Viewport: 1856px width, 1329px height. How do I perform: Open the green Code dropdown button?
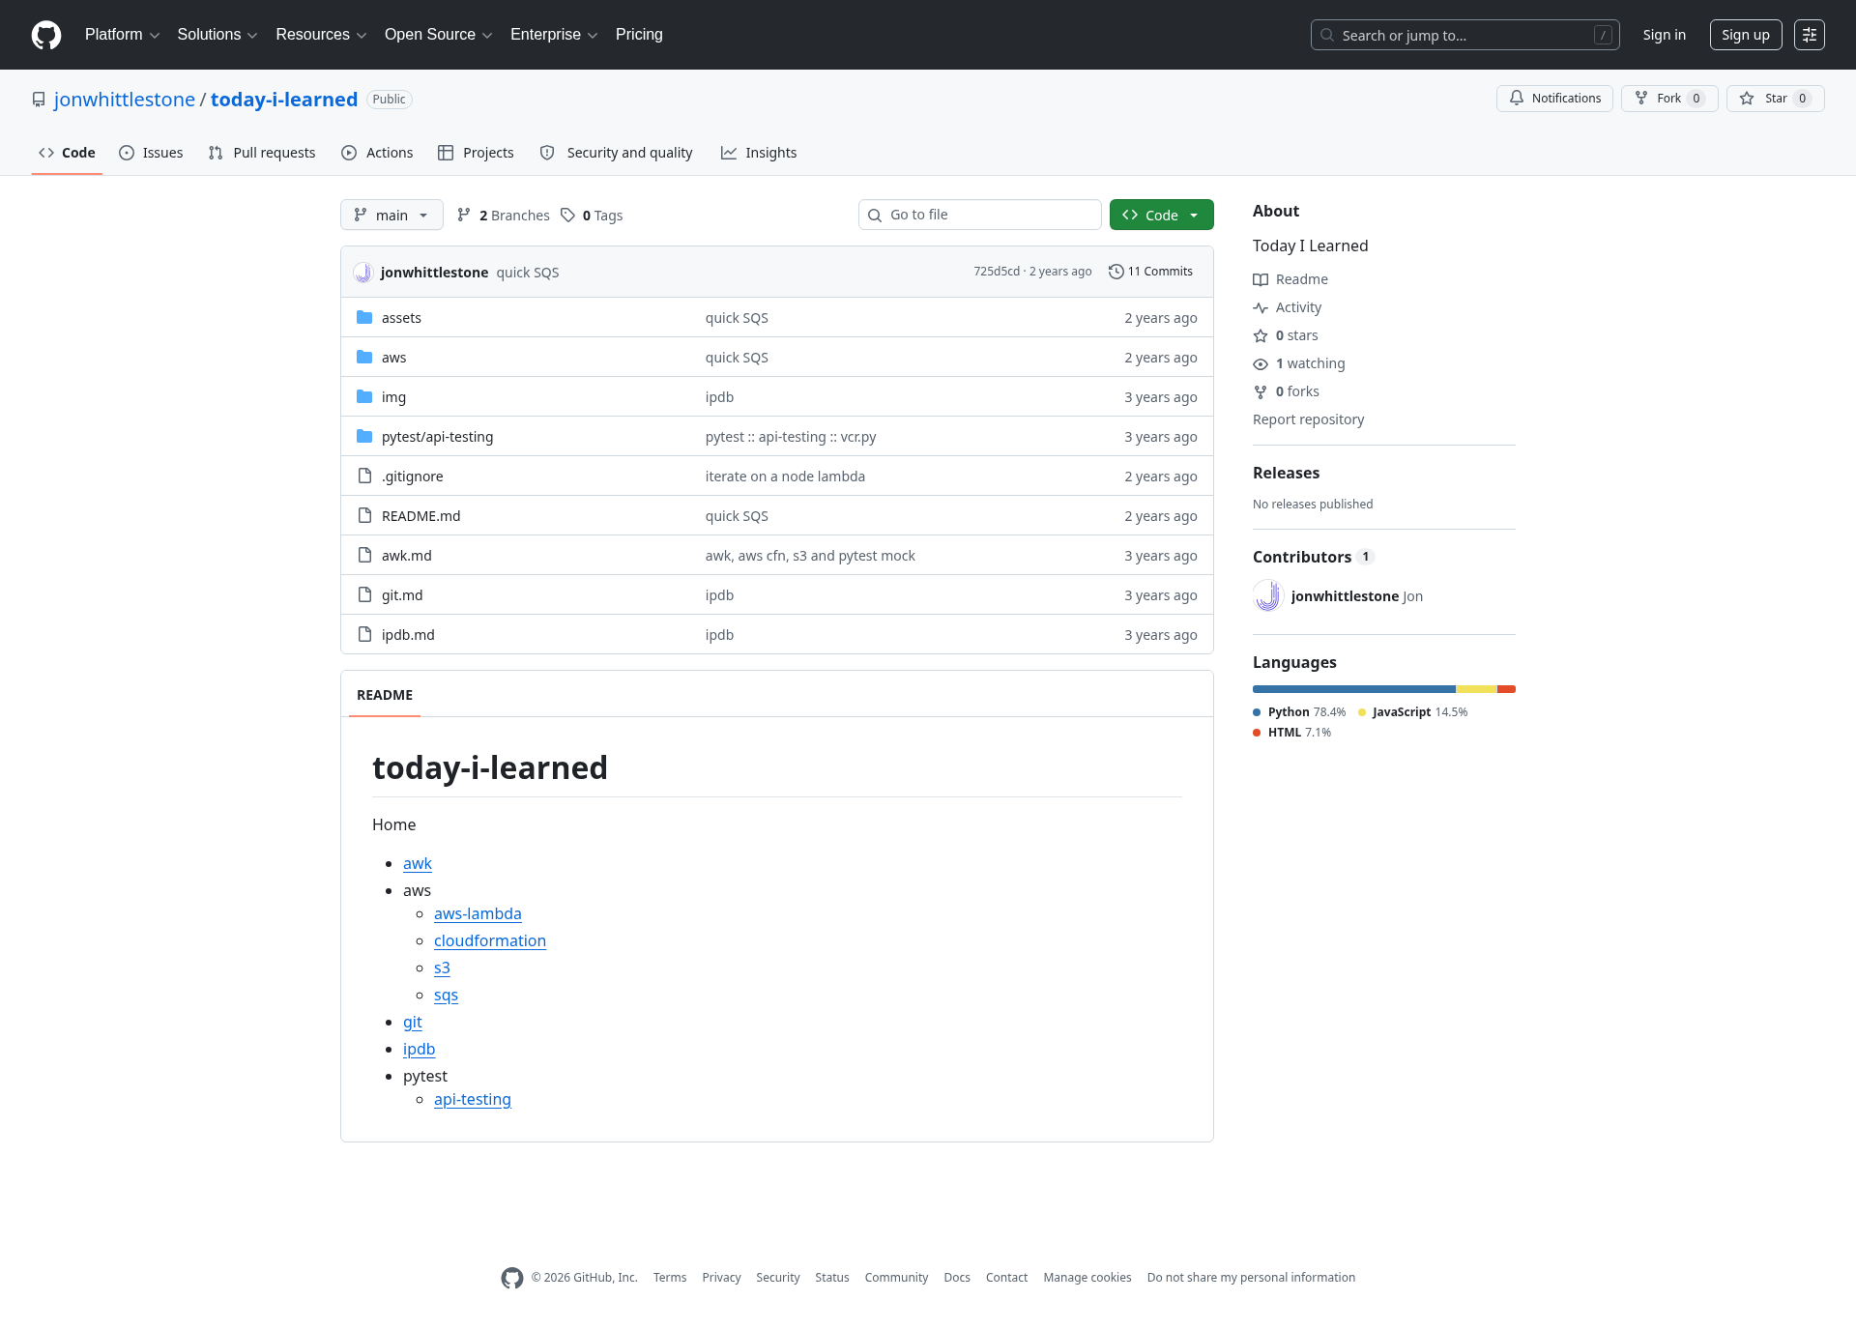tap(1161, 215)
